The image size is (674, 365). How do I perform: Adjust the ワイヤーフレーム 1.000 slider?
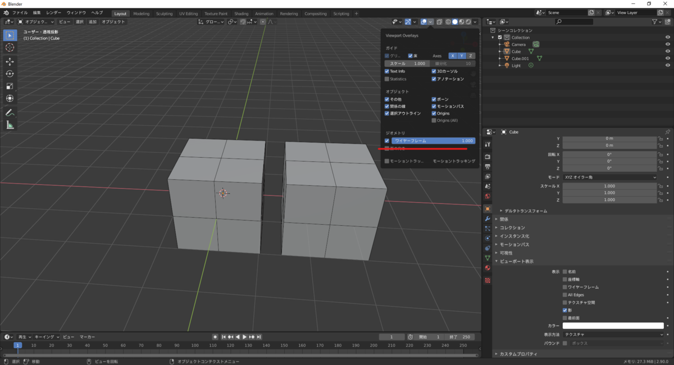coord(433,141)
